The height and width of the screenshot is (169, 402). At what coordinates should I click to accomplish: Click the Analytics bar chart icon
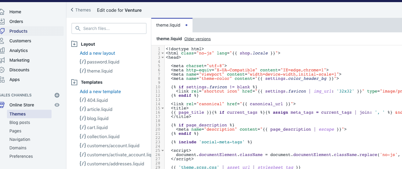coord(2,50)
